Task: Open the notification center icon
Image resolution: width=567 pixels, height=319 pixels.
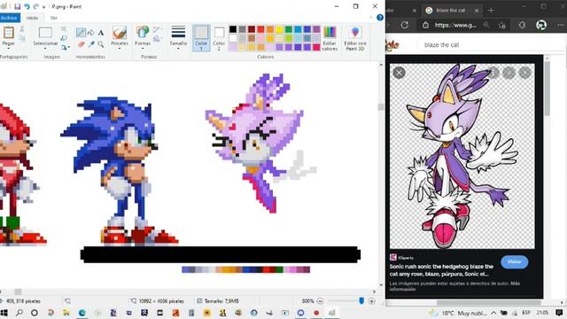Action: pos(559,313)
